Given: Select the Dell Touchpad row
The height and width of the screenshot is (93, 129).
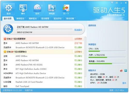Looking at the screenshot, I should (x=43, y=86).
